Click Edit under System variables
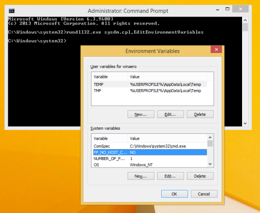The width and height of the screenshot is (260, 213). (x=170, y=176)
